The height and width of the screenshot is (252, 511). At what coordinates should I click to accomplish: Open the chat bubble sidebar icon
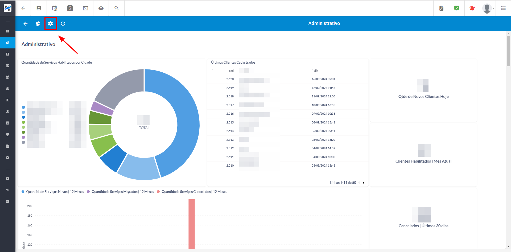[8, 202]
